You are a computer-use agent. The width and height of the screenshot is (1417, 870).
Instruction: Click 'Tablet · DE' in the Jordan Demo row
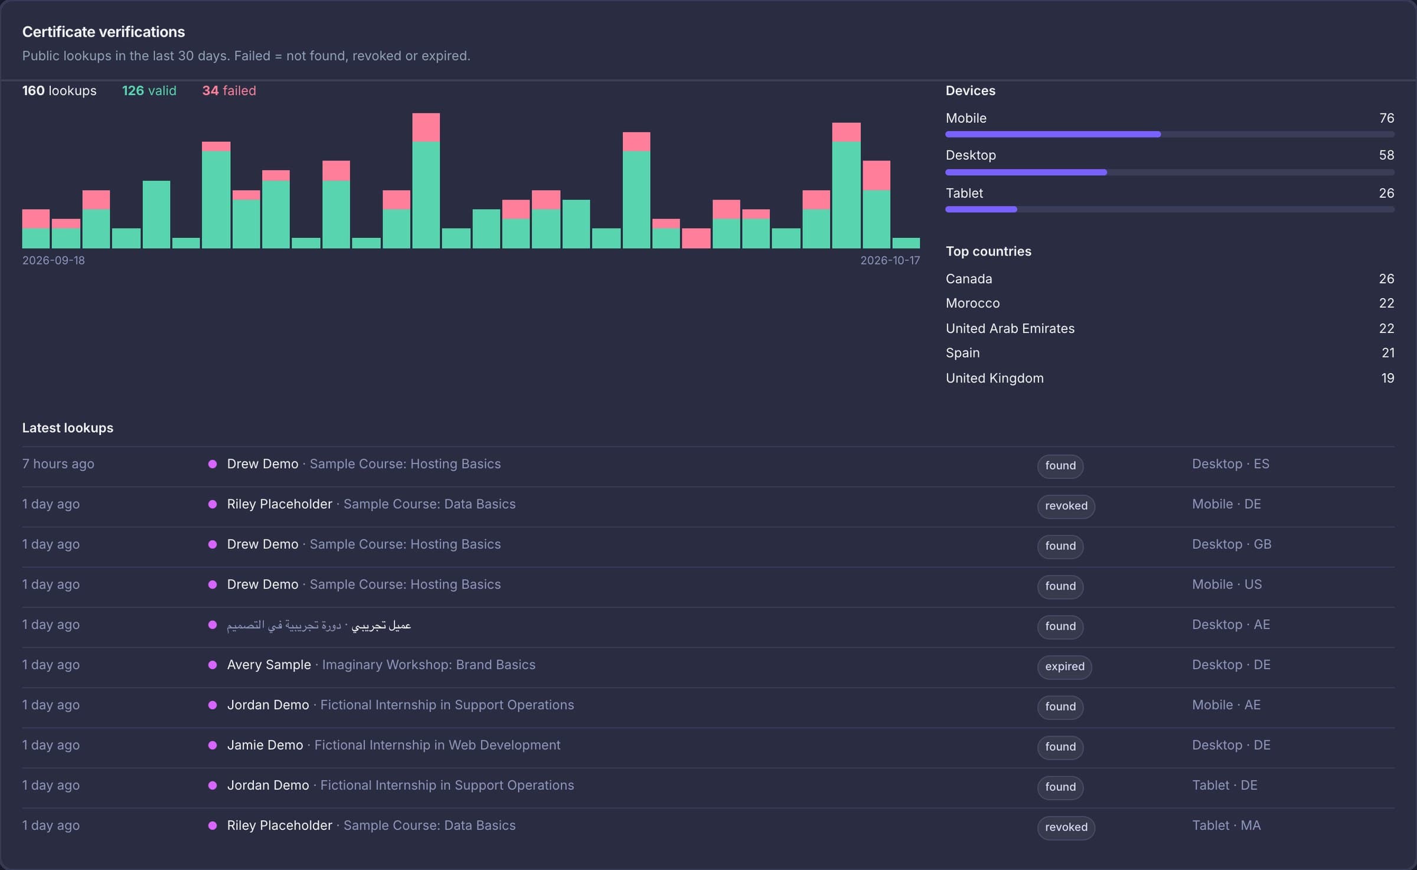pos(1225,785)
